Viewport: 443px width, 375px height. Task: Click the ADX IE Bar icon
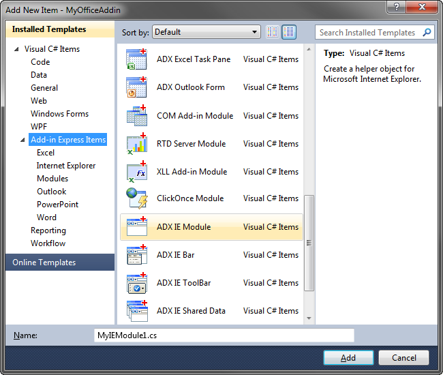coord(137,254)
